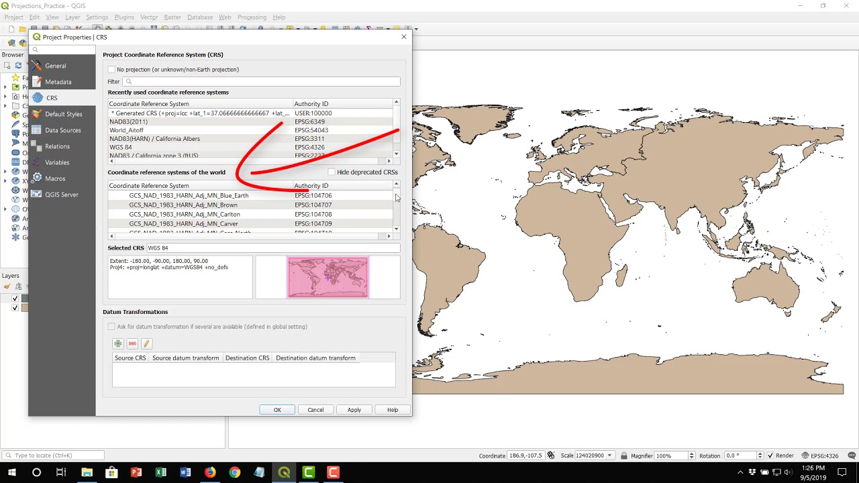Uncheck the second layer visibility checkbox
This screenshot has height=483, width=859.
point(15,308)
